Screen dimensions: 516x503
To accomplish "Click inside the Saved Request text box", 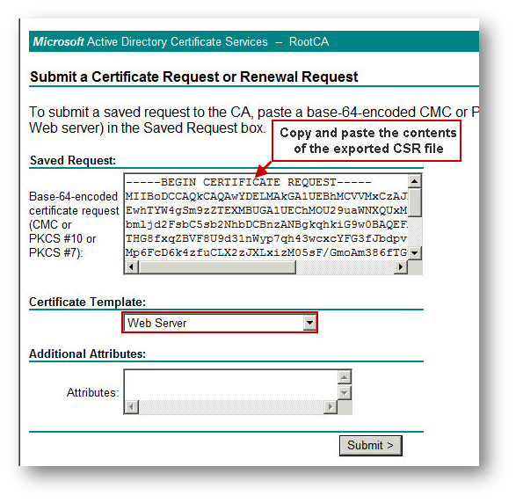I will (265, 217).
